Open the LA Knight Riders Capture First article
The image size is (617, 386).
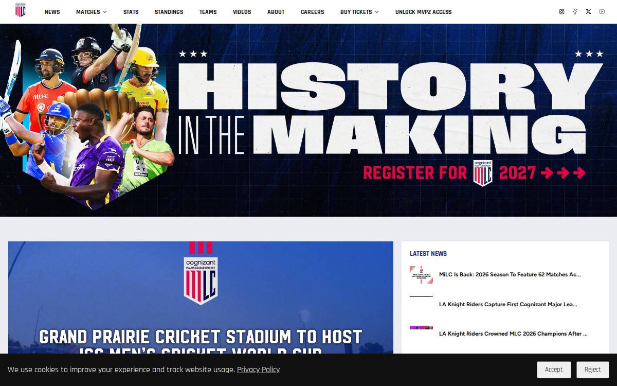click(x=508, y=305)
